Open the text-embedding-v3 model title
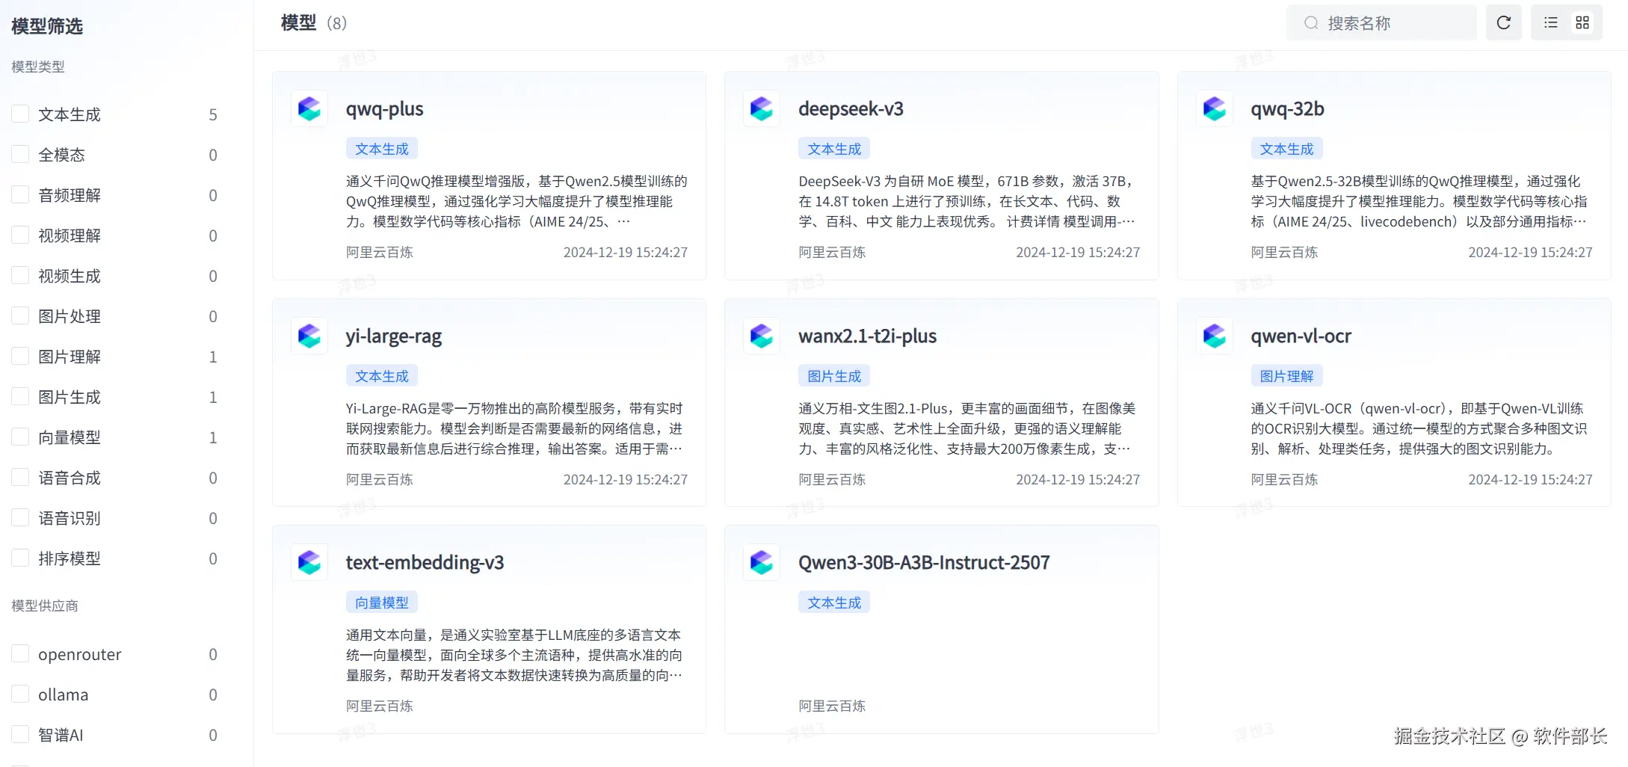The width and height of the screenshot is (1628, 767). coord(425,563)
